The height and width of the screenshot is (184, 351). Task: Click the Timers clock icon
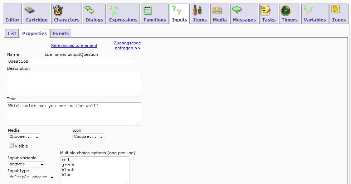pyautogui.click(x=286, y=11)
